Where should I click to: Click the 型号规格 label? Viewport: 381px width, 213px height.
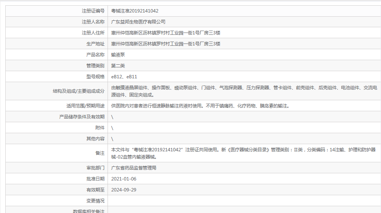(x=95, y=77)
